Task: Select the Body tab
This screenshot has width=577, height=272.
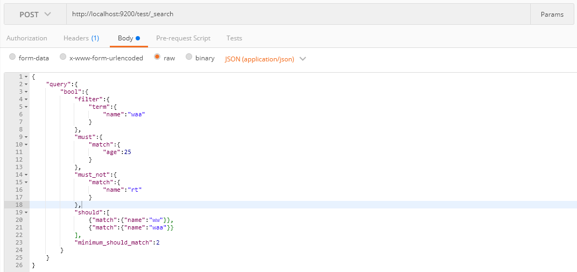Action: (129, 38)
